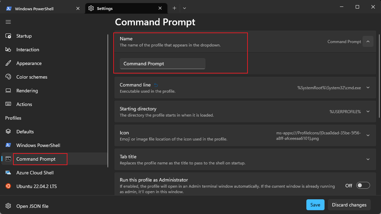
Task: Click the Ubuntu 22.04.2 LTS profile icon
Action: pyautogui.click(x=8, y=186)
